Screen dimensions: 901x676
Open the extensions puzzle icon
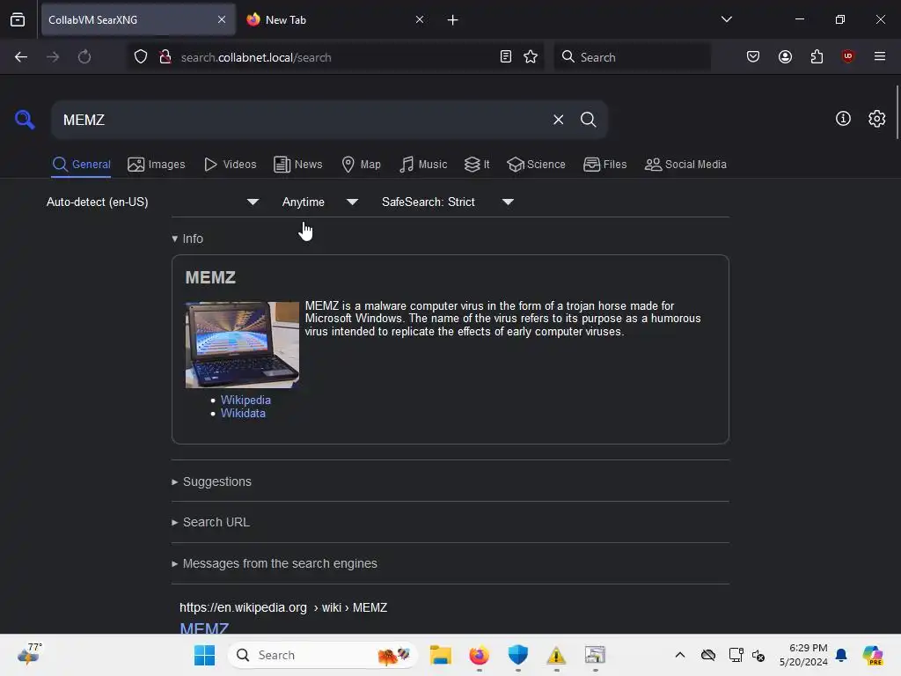(x=817, y=56)
